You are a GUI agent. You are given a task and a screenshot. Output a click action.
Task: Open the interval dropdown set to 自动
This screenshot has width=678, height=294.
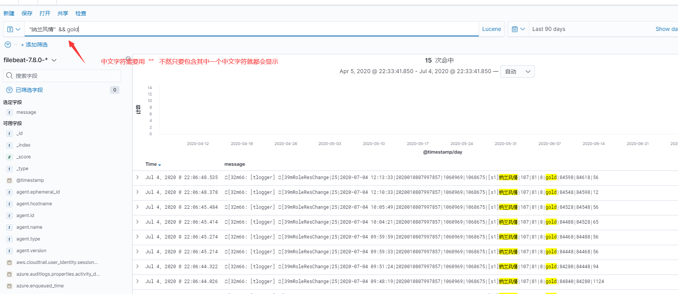(517, 72)
